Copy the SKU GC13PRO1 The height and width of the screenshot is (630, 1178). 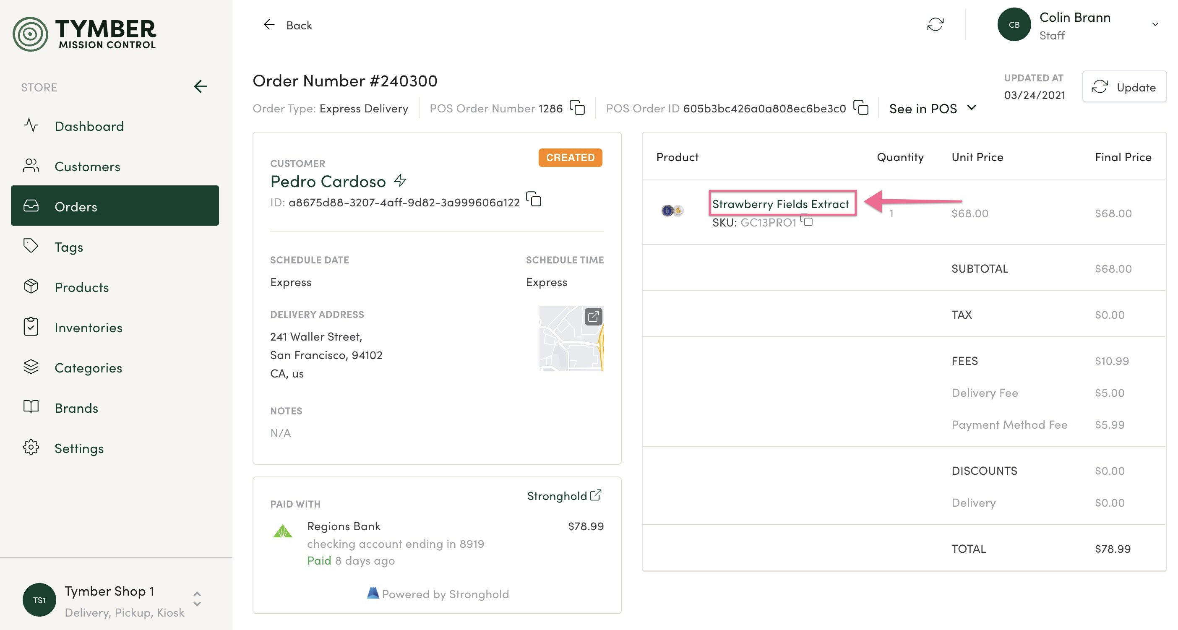pyautogui.click(x=807, y=220)
